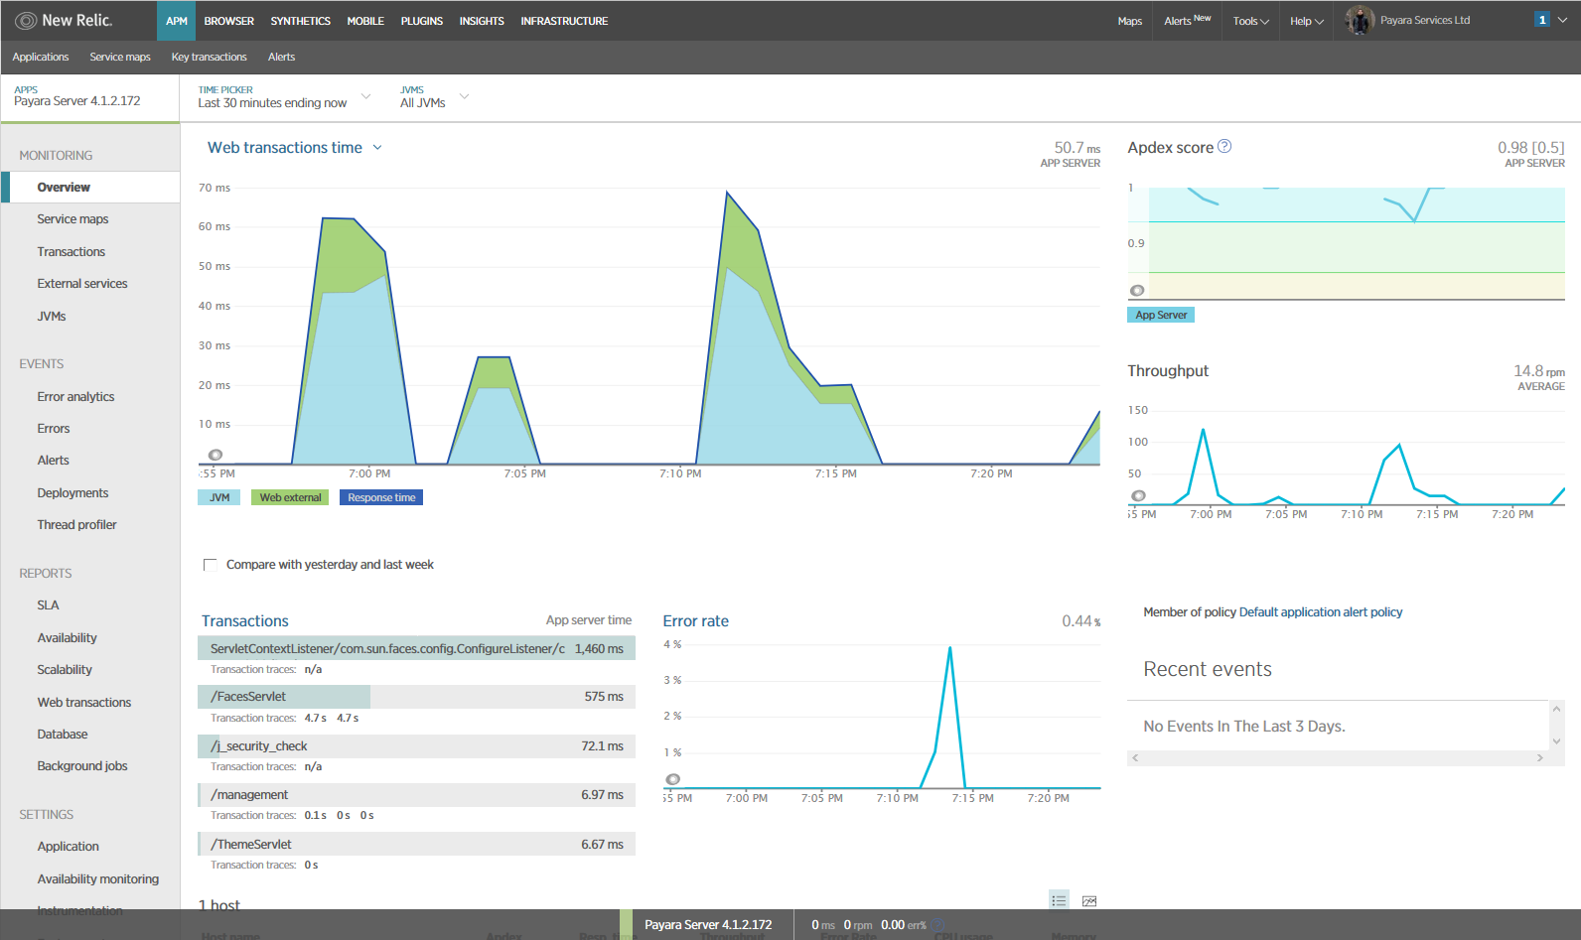Switch hosts section to list view

[x=1059, y=900]
